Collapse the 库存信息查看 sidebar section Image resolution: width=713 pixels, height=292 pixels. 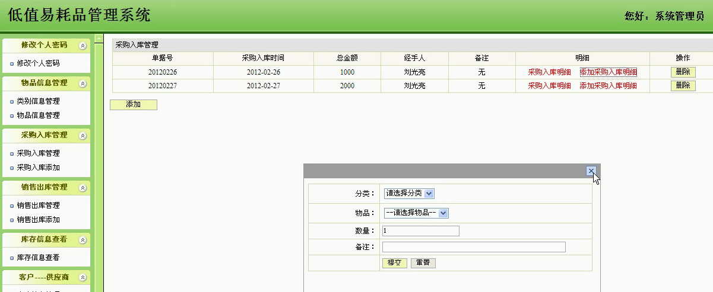click(83, 240)
